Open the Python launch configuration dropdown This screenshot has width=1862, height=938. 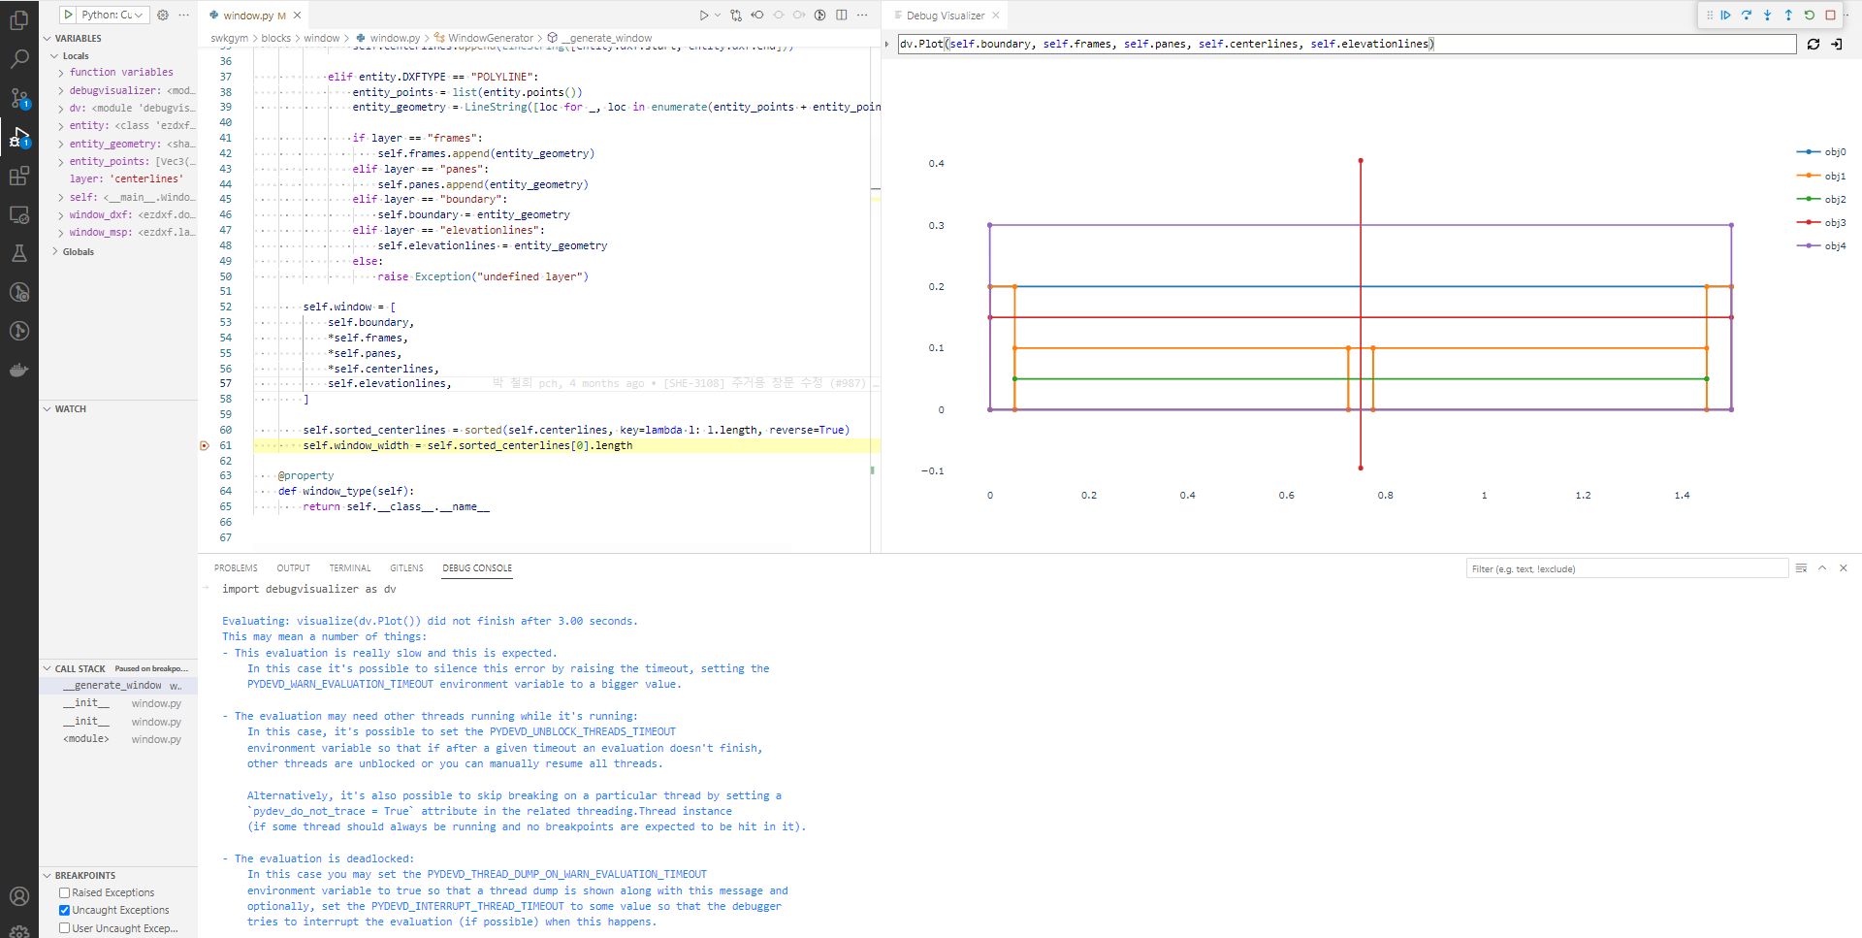113,15
